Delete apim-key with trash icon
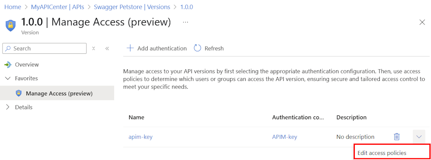 point(396,136)
